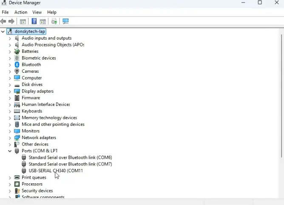Select the Keyboards label
The image size is (284, 205).
(x=32, y=111)
